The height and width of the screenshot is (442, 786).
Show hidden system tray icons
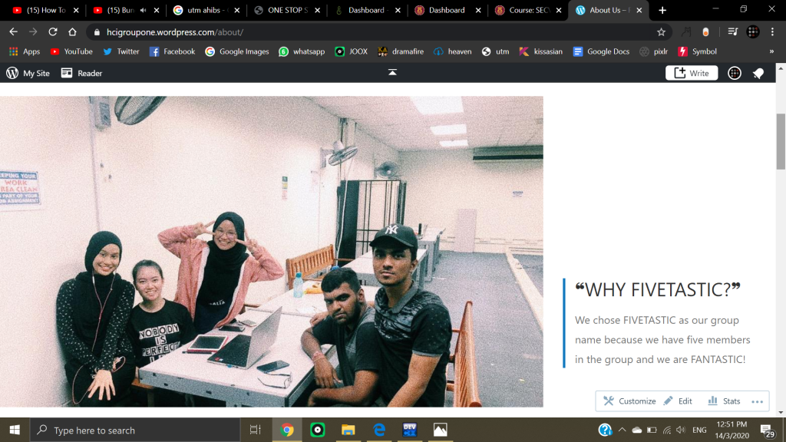(x=622, y=430)
